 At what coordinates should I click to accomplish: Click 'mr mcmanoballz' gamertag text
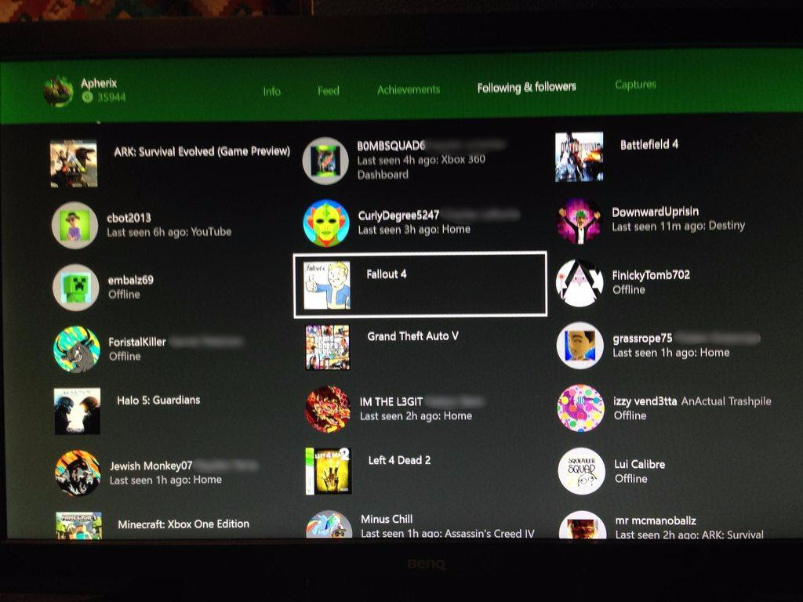pyautogui.click(x=656, y=520)
